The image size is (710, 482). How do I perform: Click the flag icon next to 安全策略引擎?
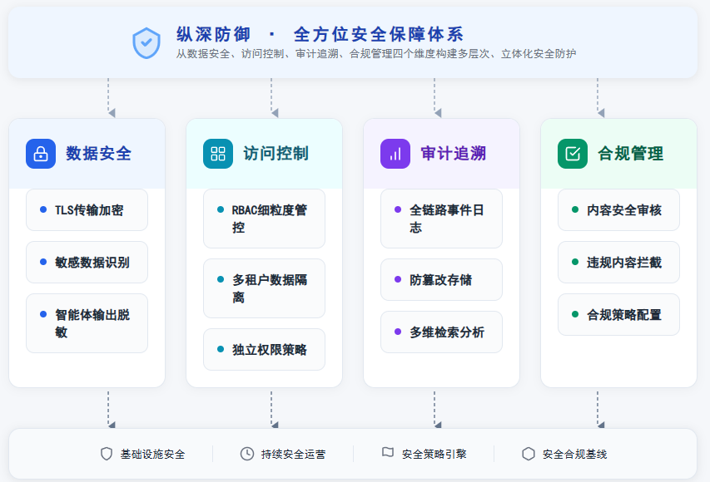pyautogui.click(x=388, y=453)
